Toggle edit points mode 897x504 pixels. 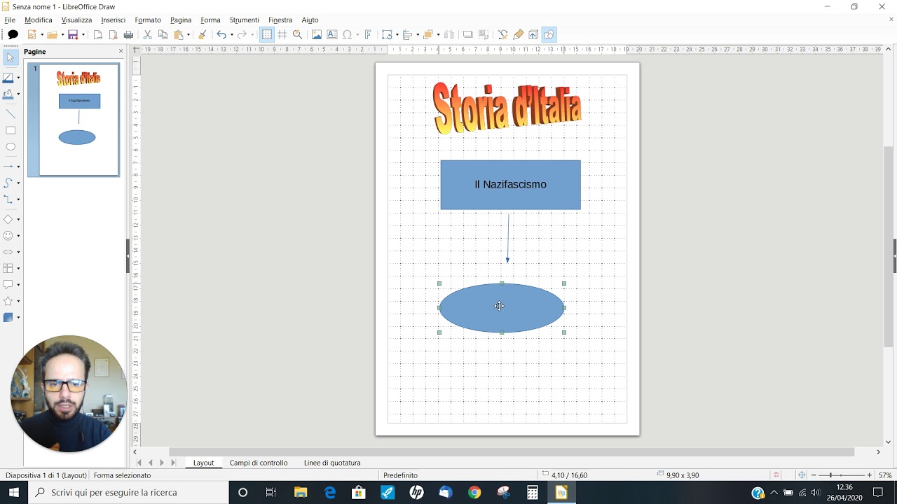click(502, 34)
